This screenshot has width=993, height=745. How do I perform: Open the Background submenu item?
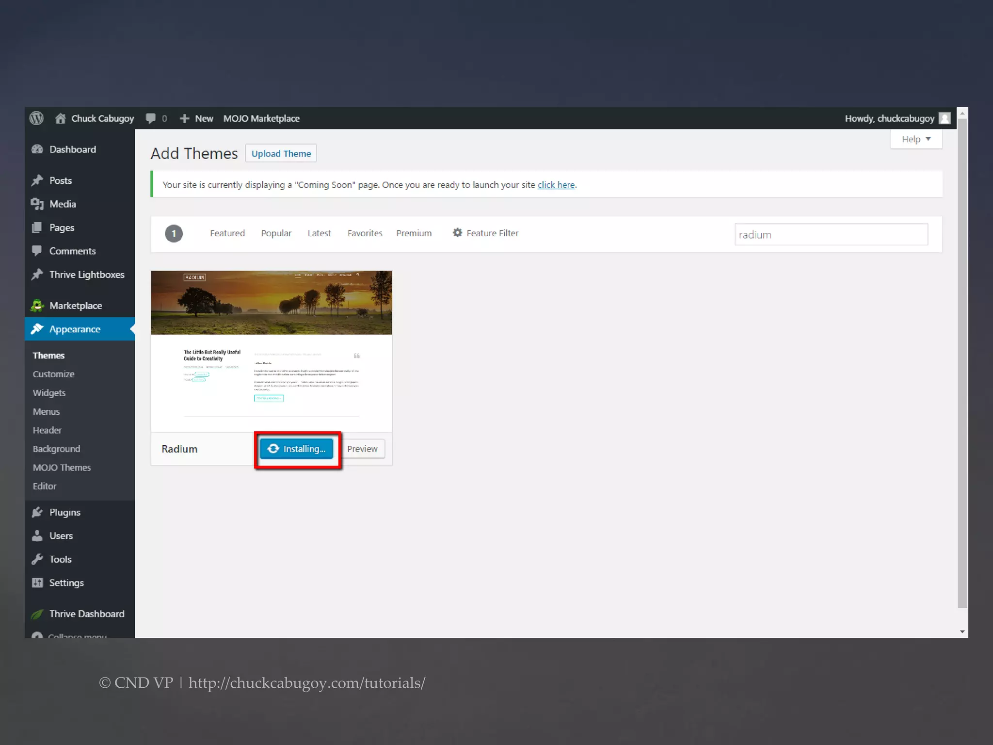(x=56, y=449)
